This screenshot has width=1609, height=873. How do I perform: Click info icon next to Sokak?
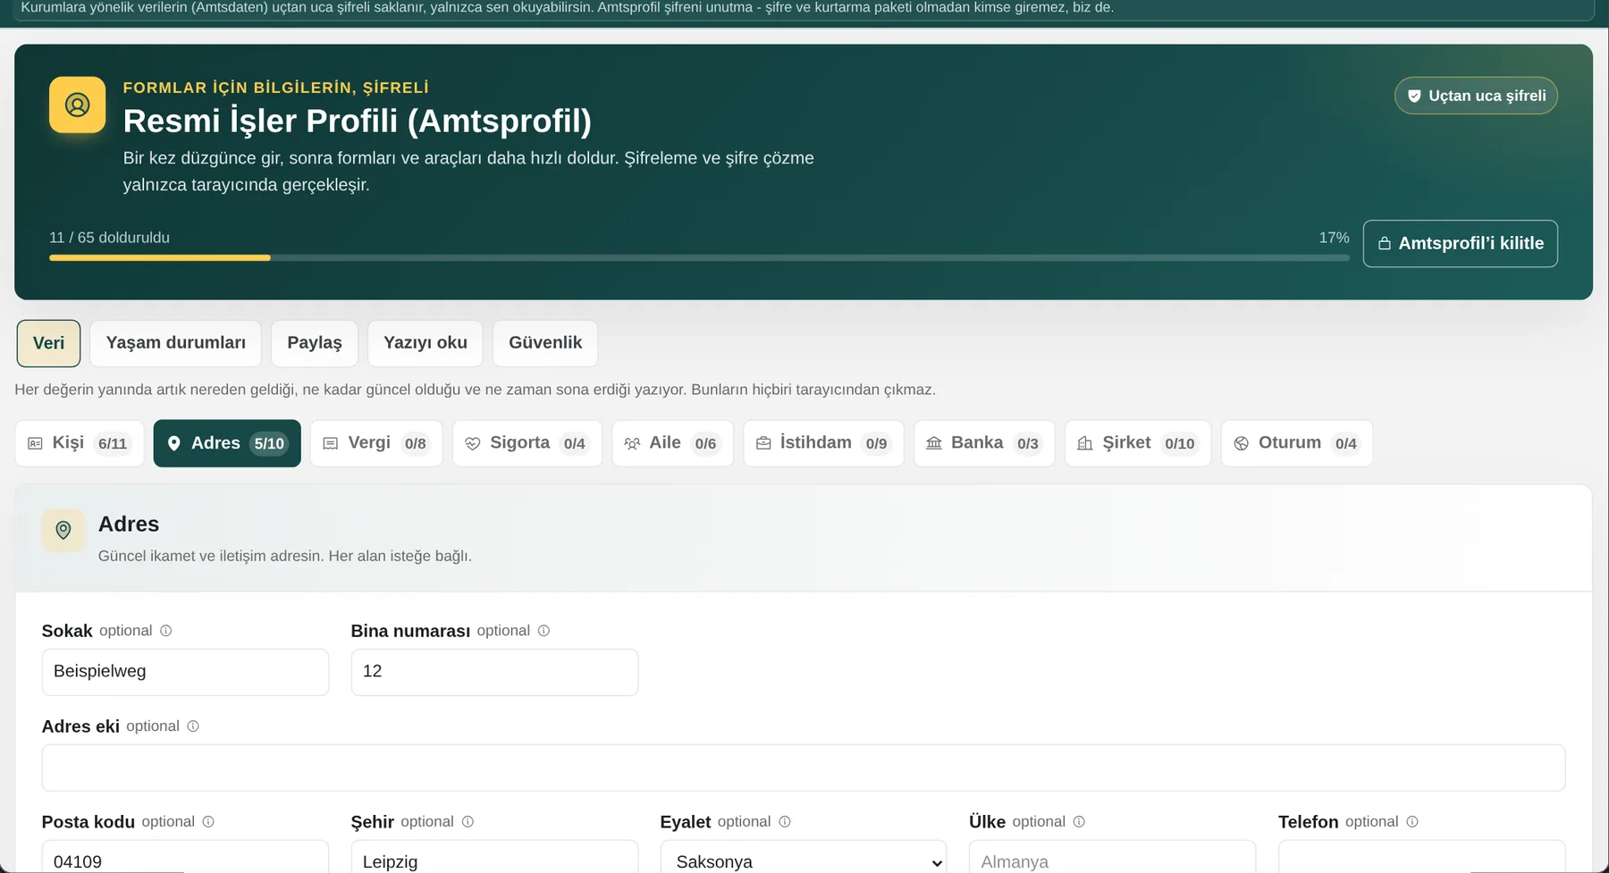tap(165, 631)
